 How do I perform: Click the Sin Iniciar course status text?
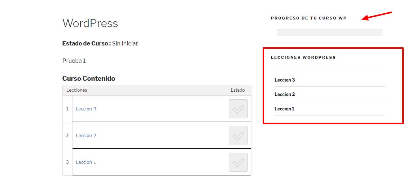125,44
